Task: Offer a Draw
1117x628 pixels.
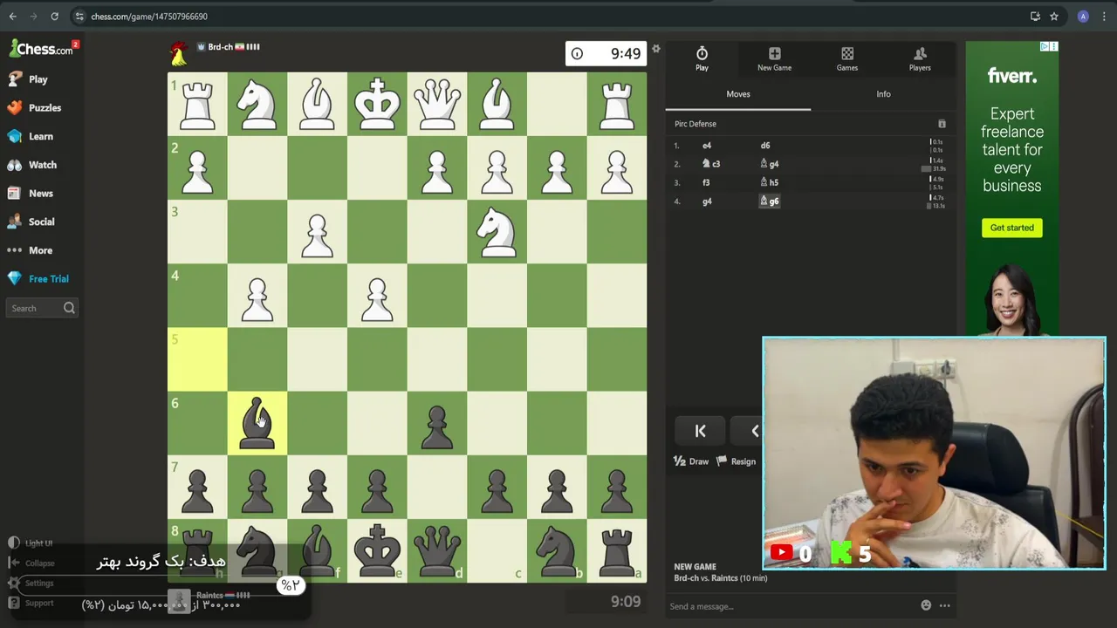Action: tap(691, 461)
